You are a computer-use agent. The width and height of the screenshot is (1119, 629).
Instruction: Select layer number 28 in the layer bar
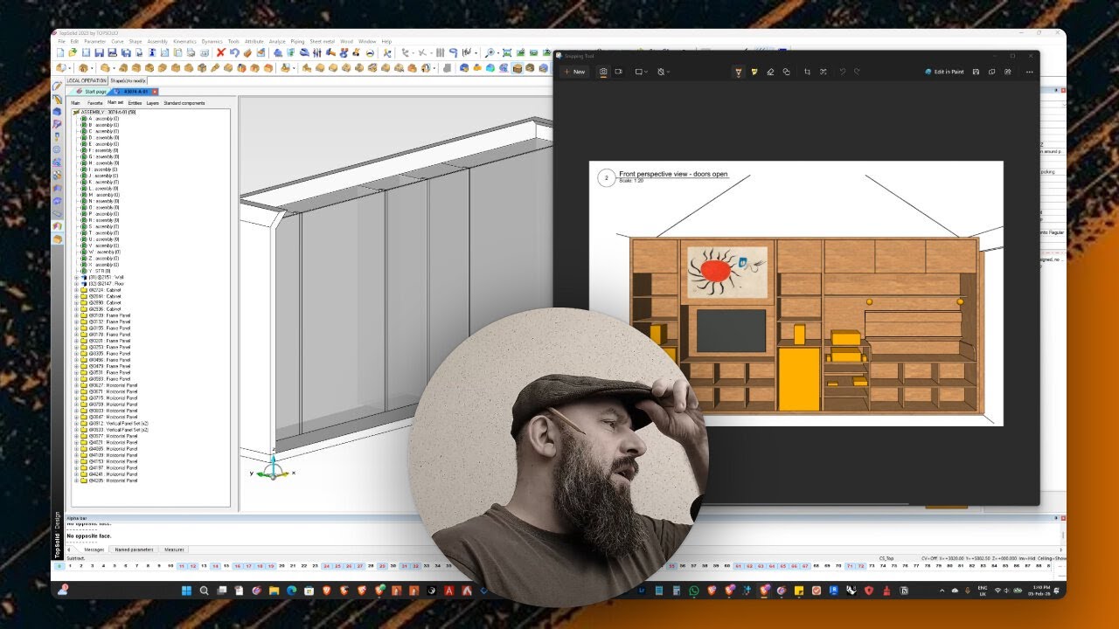(371, 566)
